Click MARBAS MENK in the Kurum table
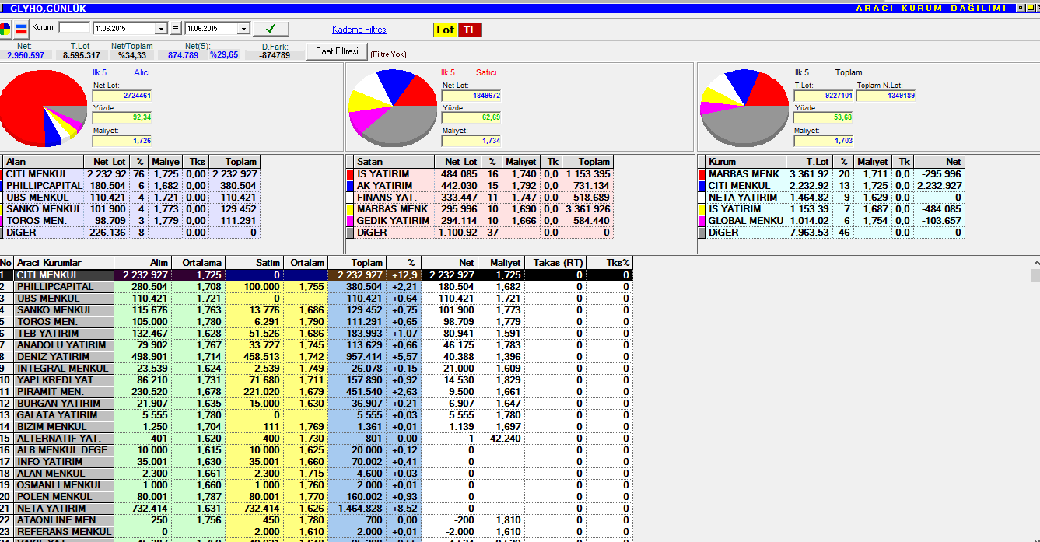 tap(744, 174)
